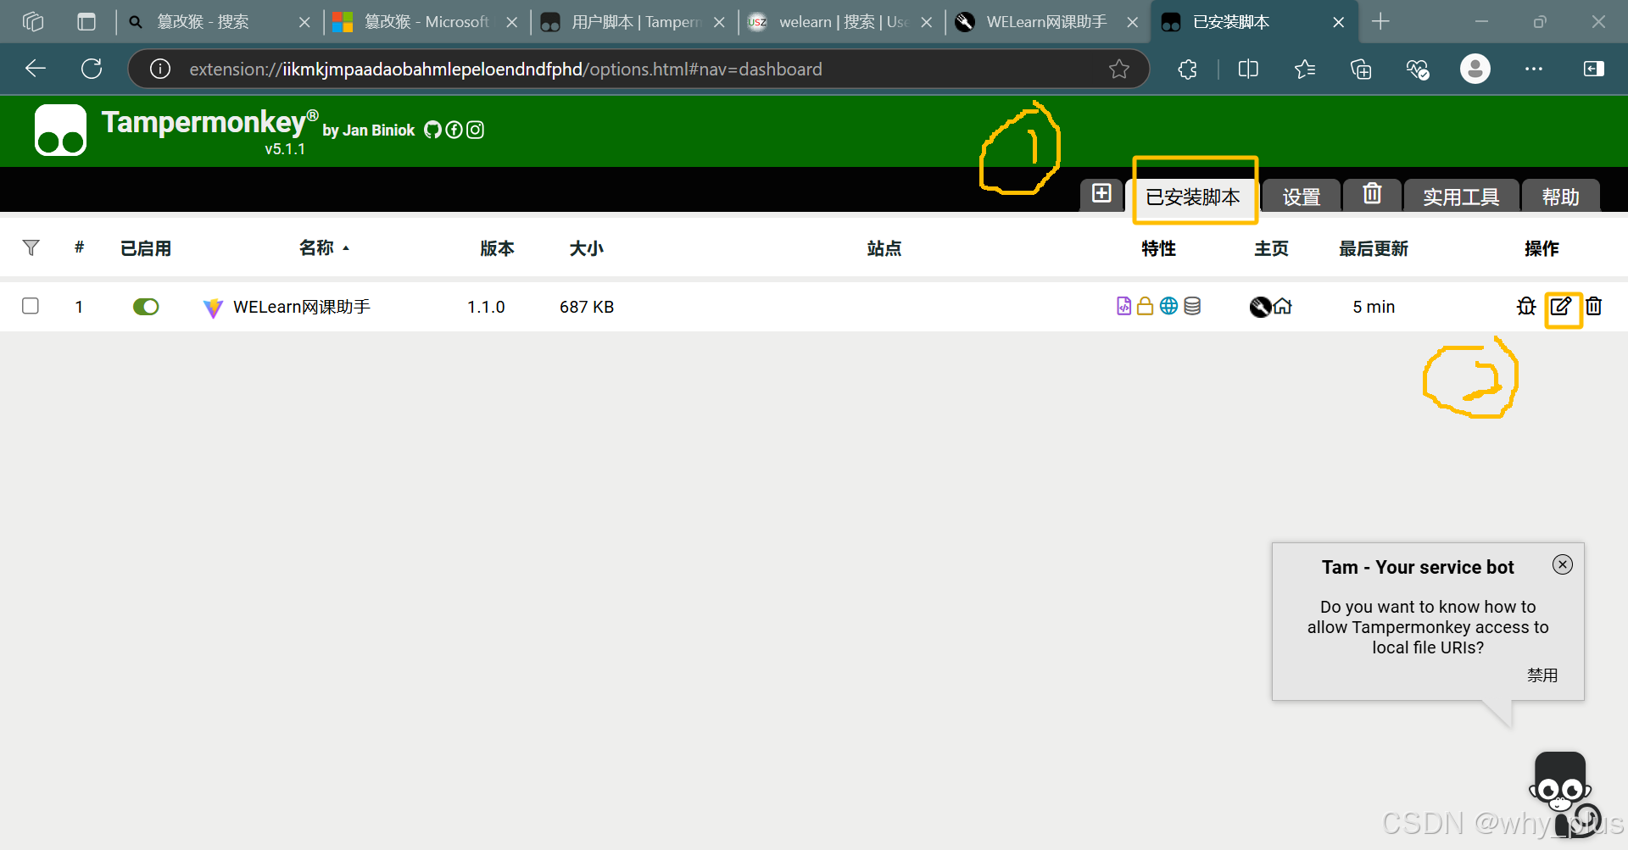Open Tampermonkey Facebook link icon
The height and width of the screenshot is (850, 1628).
coord(454,130)
